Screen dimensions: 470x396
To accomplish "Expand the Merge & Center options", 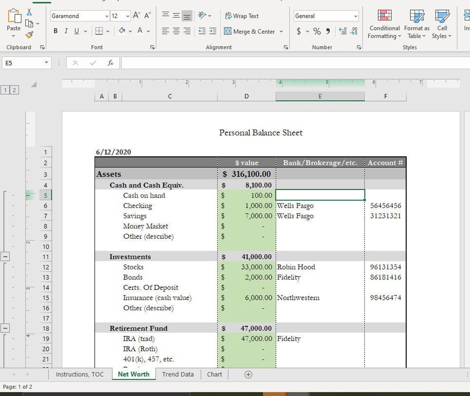I will coord(282,31).
